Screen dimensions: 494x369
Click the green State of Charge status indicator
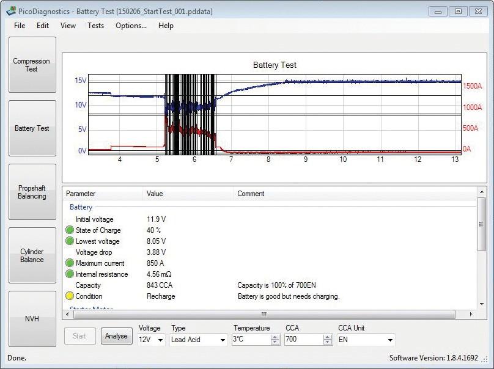click(70, 230)
